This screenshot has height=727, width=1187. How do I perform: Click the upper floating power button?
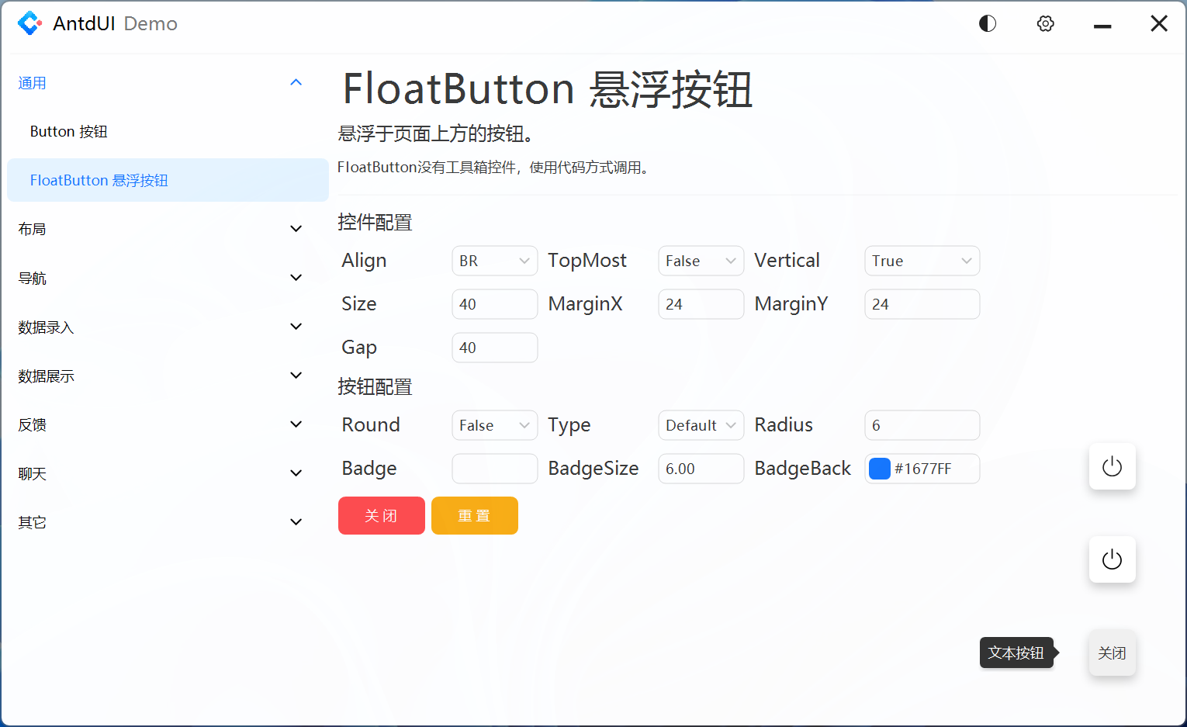tap(1112, 466)
